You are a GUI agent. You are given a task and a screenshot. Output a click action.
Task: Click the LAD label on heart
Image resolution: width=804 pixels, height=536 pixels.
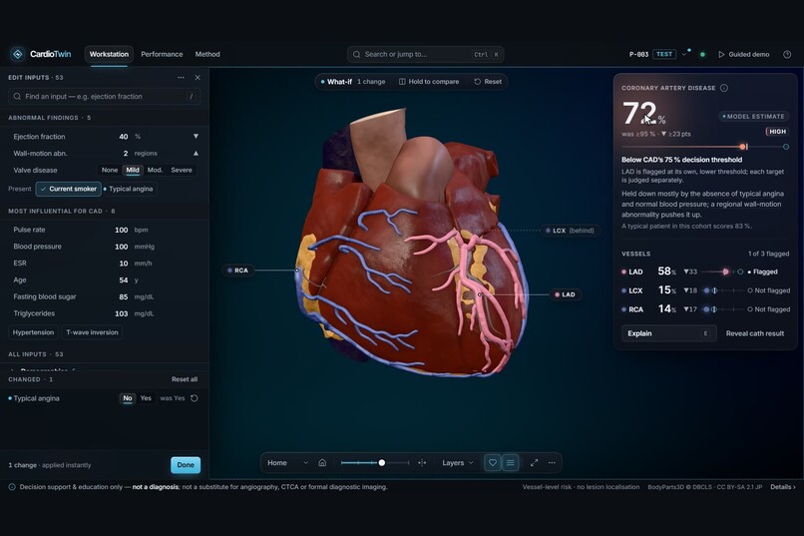[x=565, y=294]
